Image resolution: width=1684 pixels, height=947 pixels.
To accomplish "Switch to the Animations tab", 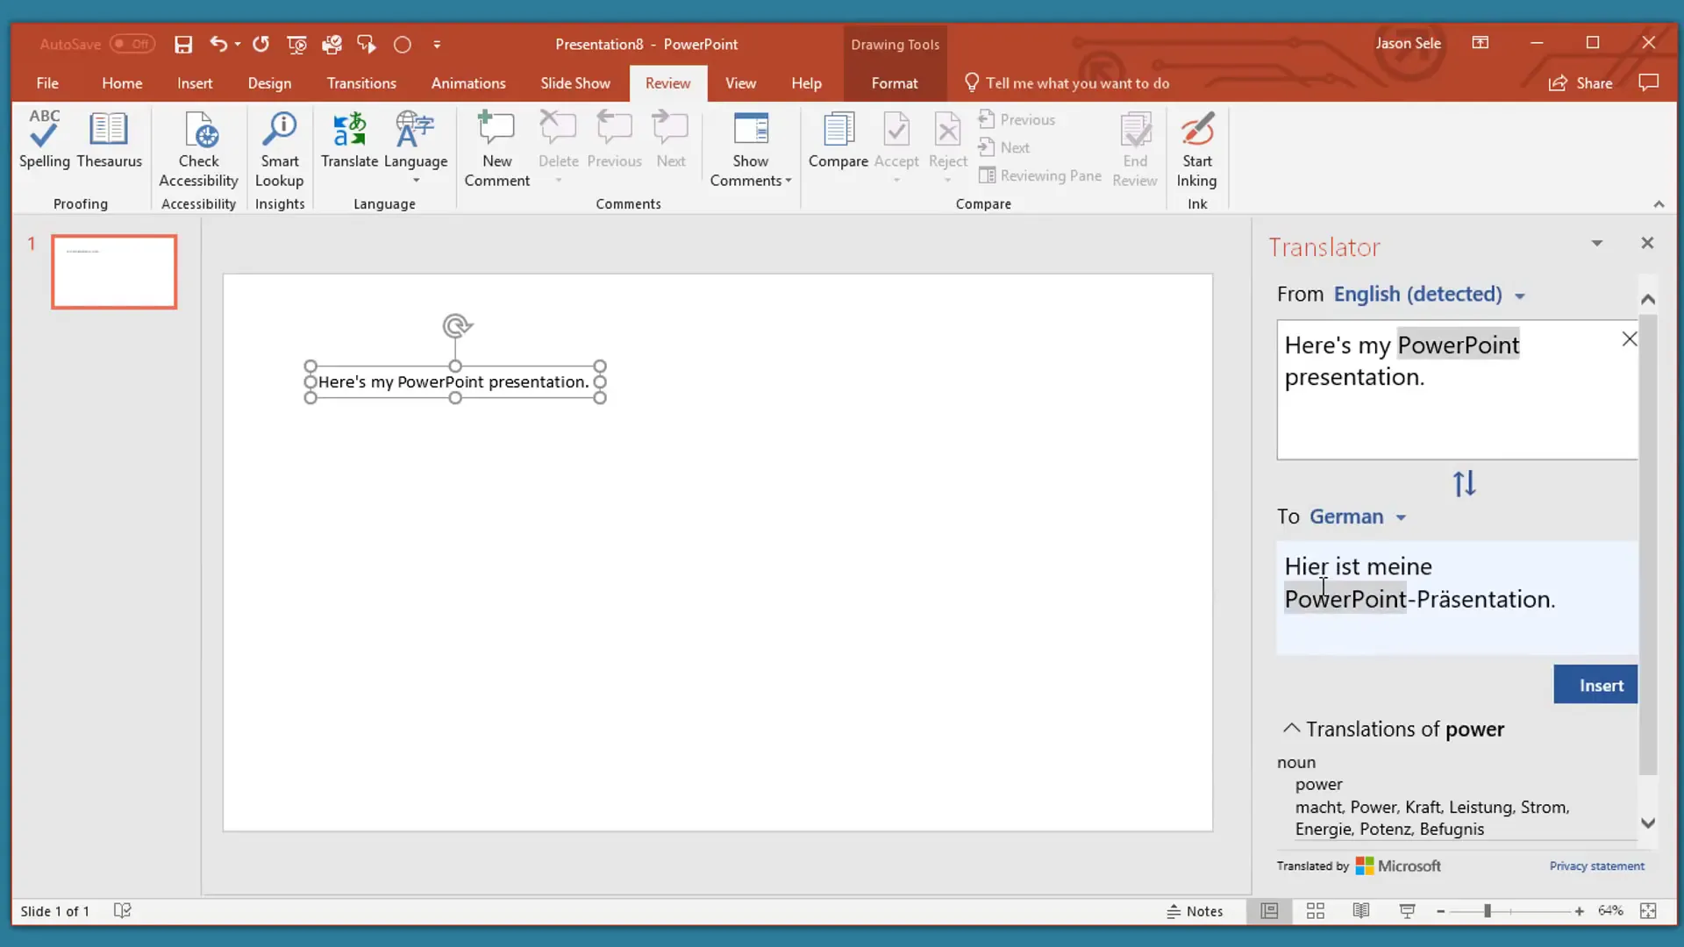I will tap(468, 83).
